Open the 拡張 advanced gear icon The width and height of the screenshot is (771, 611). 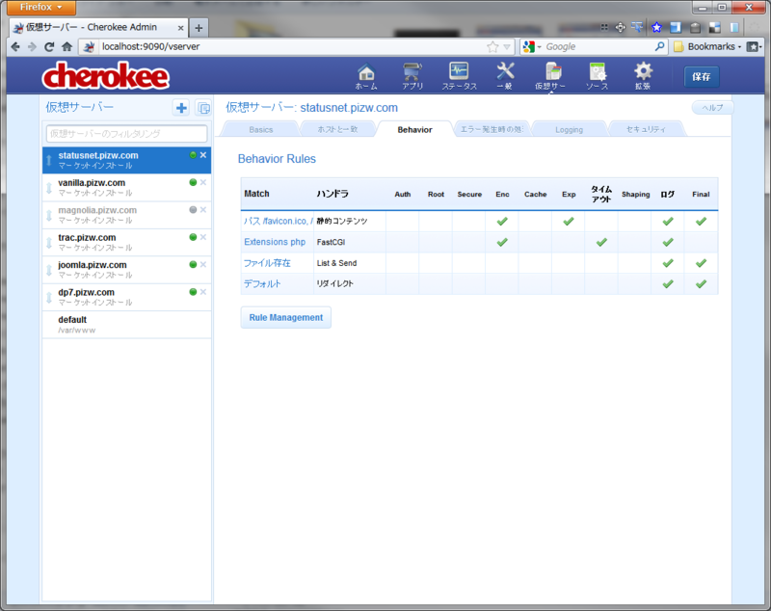(x=643, y=76)
